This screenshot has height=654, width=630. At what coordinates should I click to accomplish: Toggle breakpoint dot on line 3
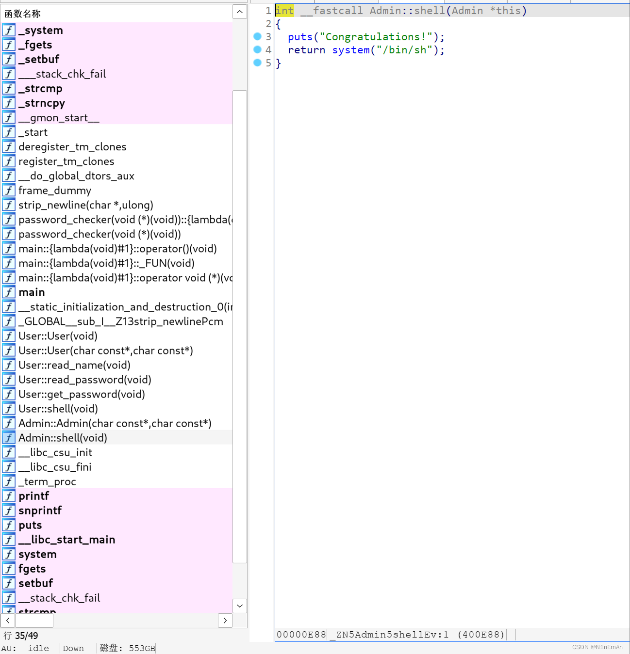pyautogui.click(x=258, y=36)
